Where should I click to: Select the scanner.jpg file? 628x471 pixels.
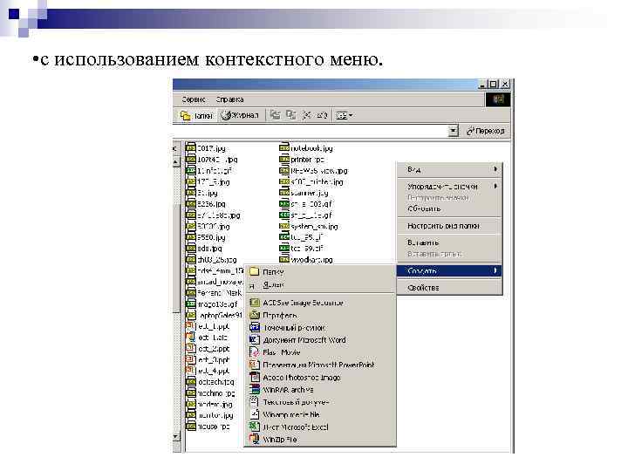[x=304, y=193]
